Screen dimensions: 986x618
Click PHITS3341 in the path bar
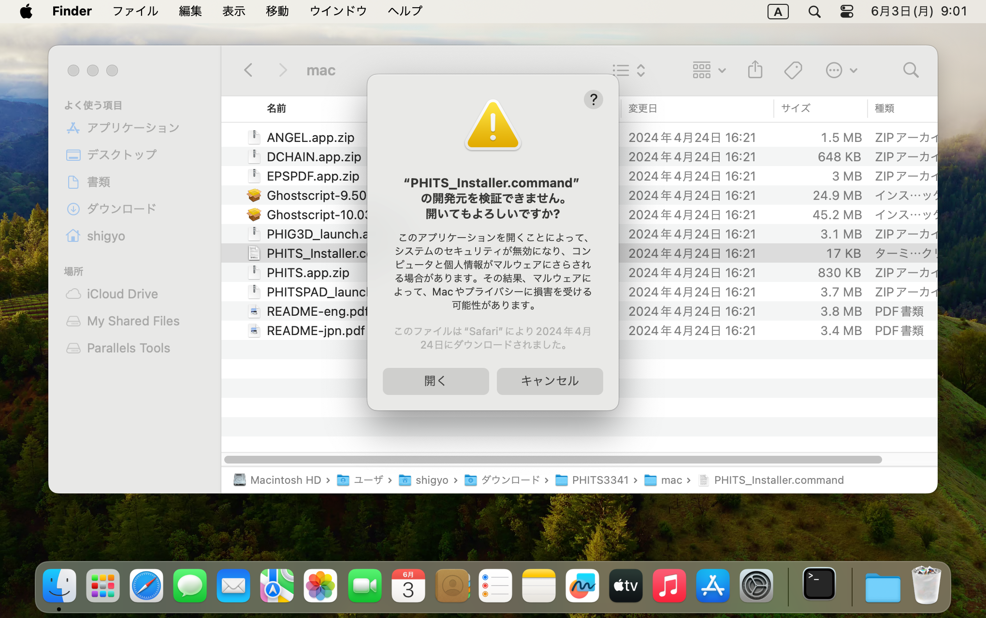[x=599, y=480]
